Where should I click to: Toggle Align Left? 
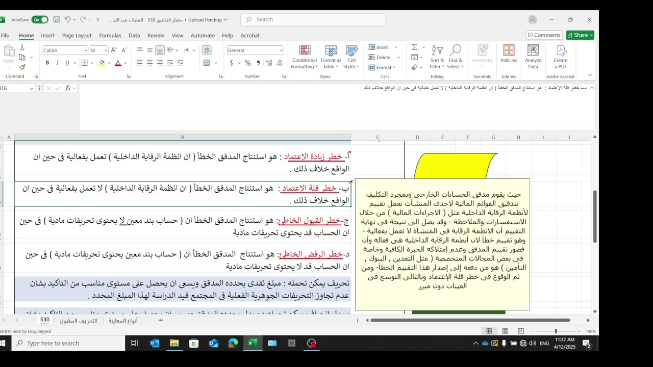tap(140, 63)
